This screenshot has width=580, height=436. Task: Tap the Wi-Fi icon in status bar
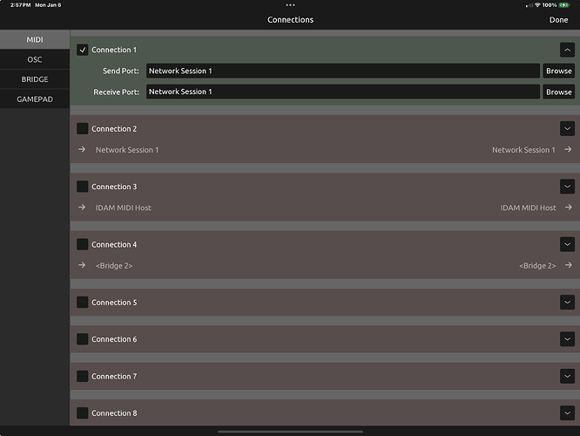[x=536, y=5]
